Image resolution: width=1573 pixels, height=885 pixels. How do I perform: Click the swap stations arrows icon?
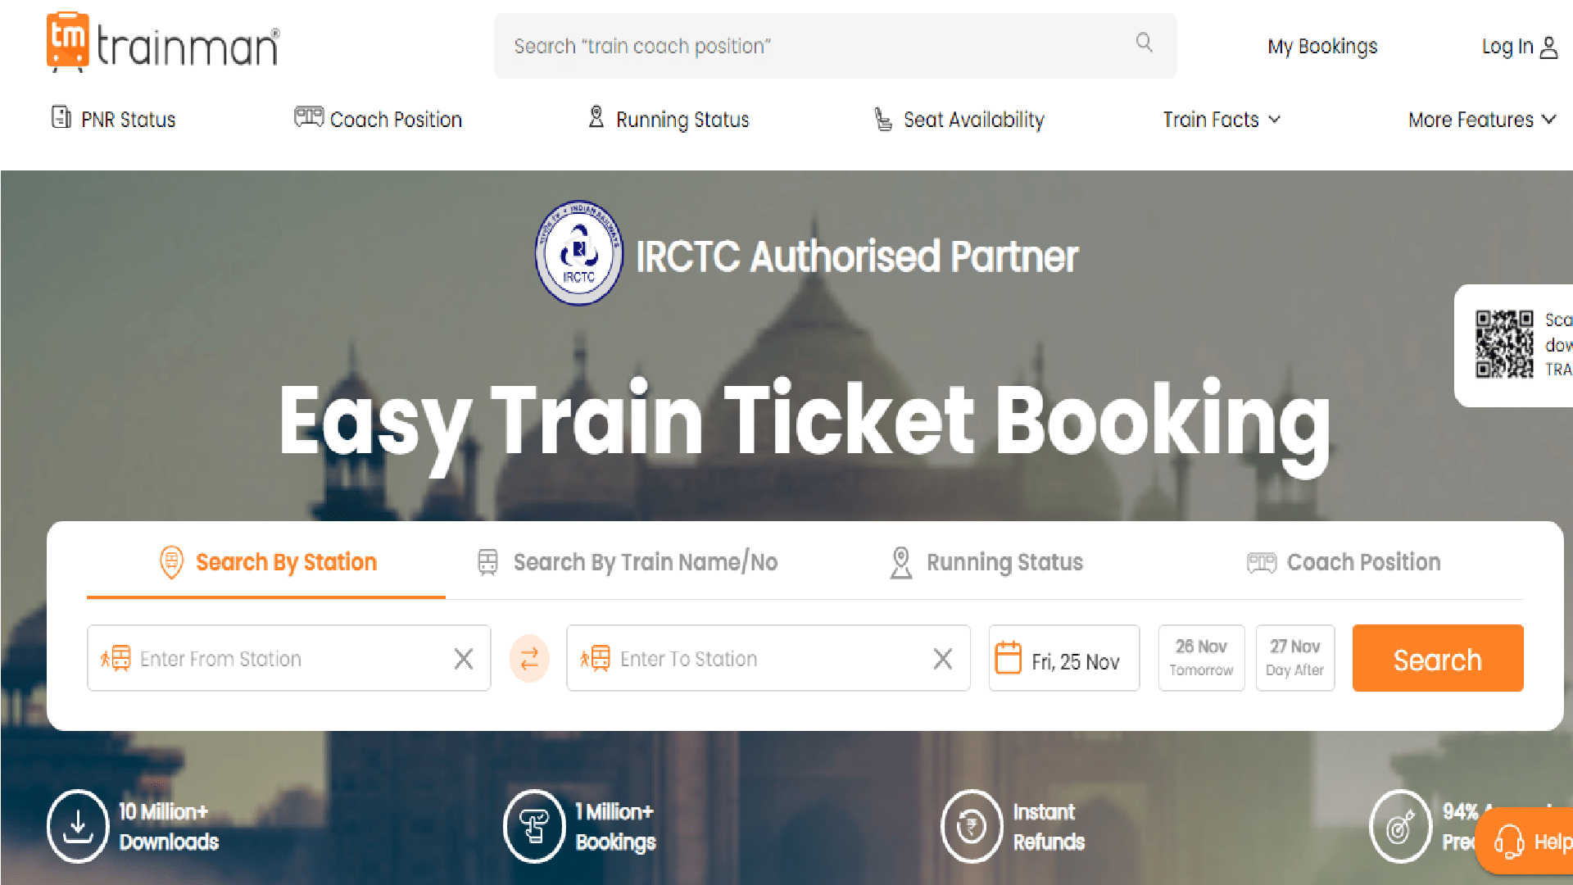click(529, 657)
